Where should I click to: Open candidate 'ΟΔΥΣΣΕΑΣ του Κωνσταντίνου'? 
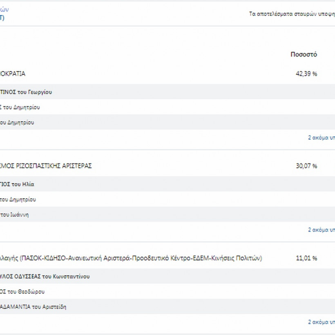(x=45, y=277)
